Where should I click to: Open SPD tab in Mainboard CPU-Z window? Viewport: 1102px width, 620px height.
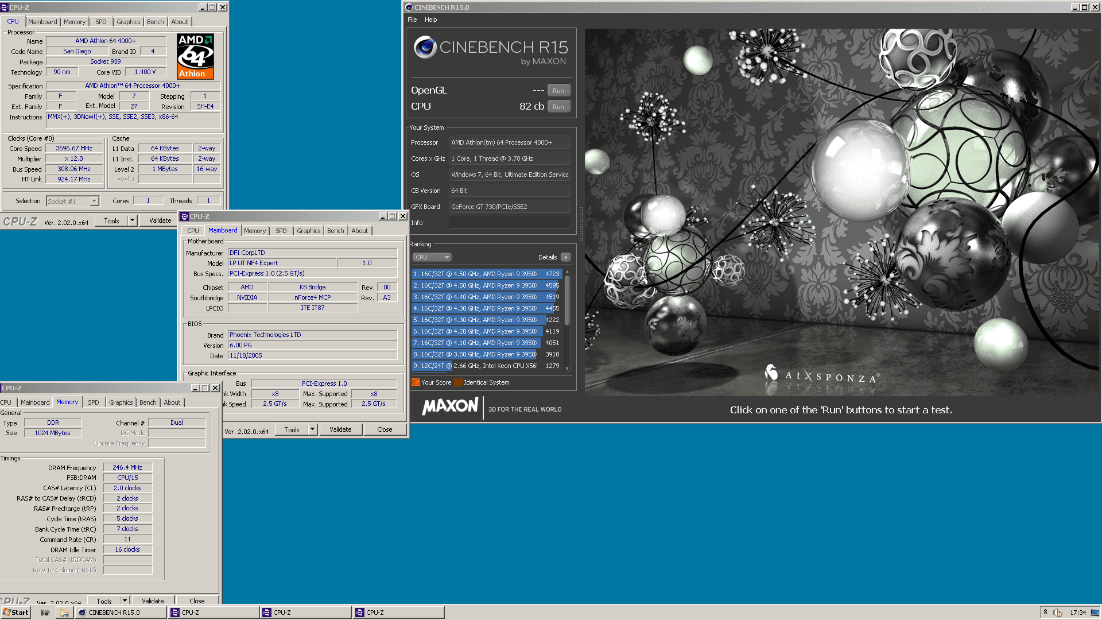tap(281, 231)
